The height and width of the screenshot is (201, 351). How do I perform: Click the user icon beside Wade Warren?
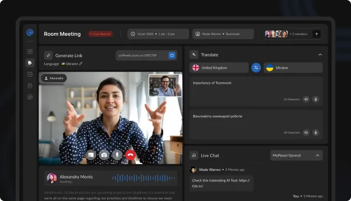tap(198, 34)
